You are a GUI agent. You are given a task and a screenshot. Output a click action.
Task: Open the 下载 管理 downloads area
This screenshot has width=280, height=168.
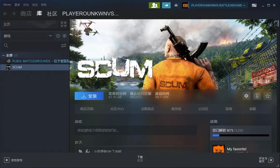(140, 159)
